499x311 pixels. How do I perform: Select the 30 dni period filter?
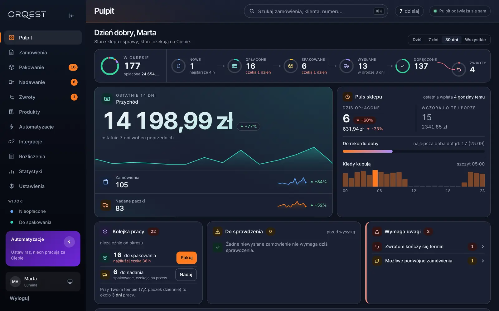[452, 40]
